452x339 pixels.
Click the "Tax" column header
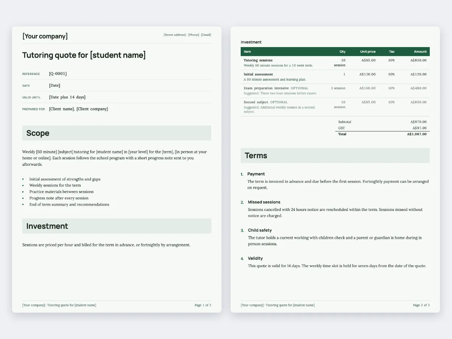[x=392, y=52]
